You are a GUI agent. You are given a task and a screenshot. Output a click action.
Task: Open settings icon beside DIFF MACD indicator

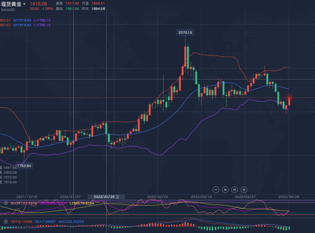point(6,222)
